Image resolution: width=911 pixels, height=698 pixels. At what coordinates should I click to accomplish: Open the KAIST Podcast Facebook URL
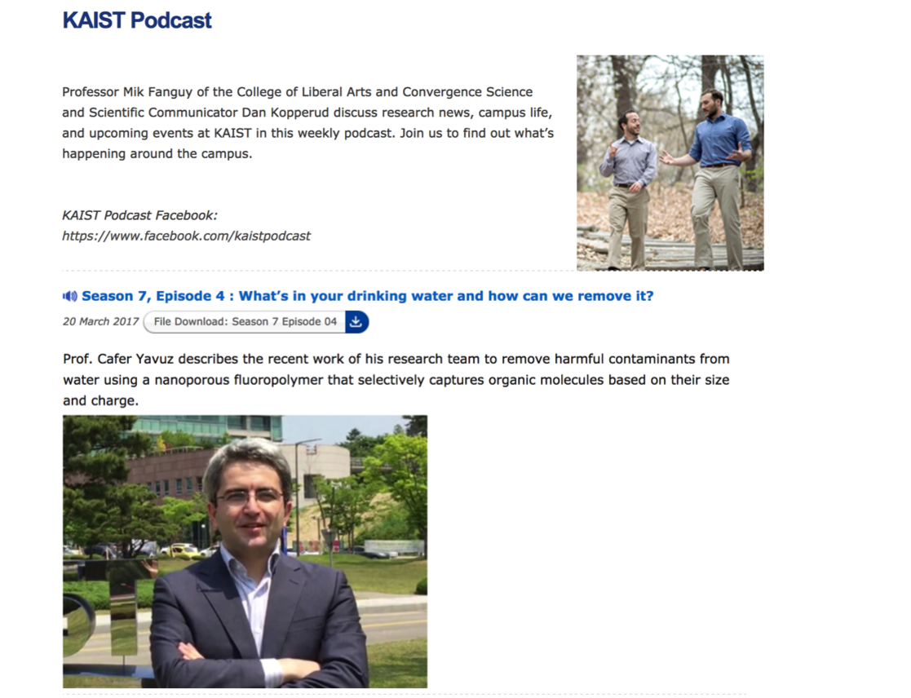click(x=186, y=236)
